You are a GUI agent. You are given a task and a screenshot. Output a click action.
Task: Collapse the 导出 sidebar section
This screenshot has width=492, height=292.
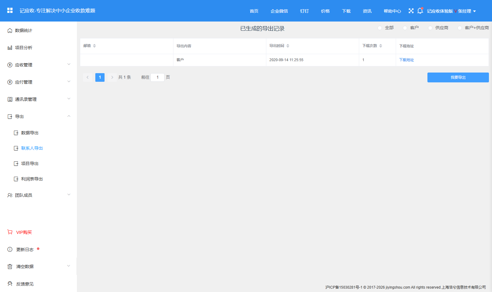tap(38, 116)
